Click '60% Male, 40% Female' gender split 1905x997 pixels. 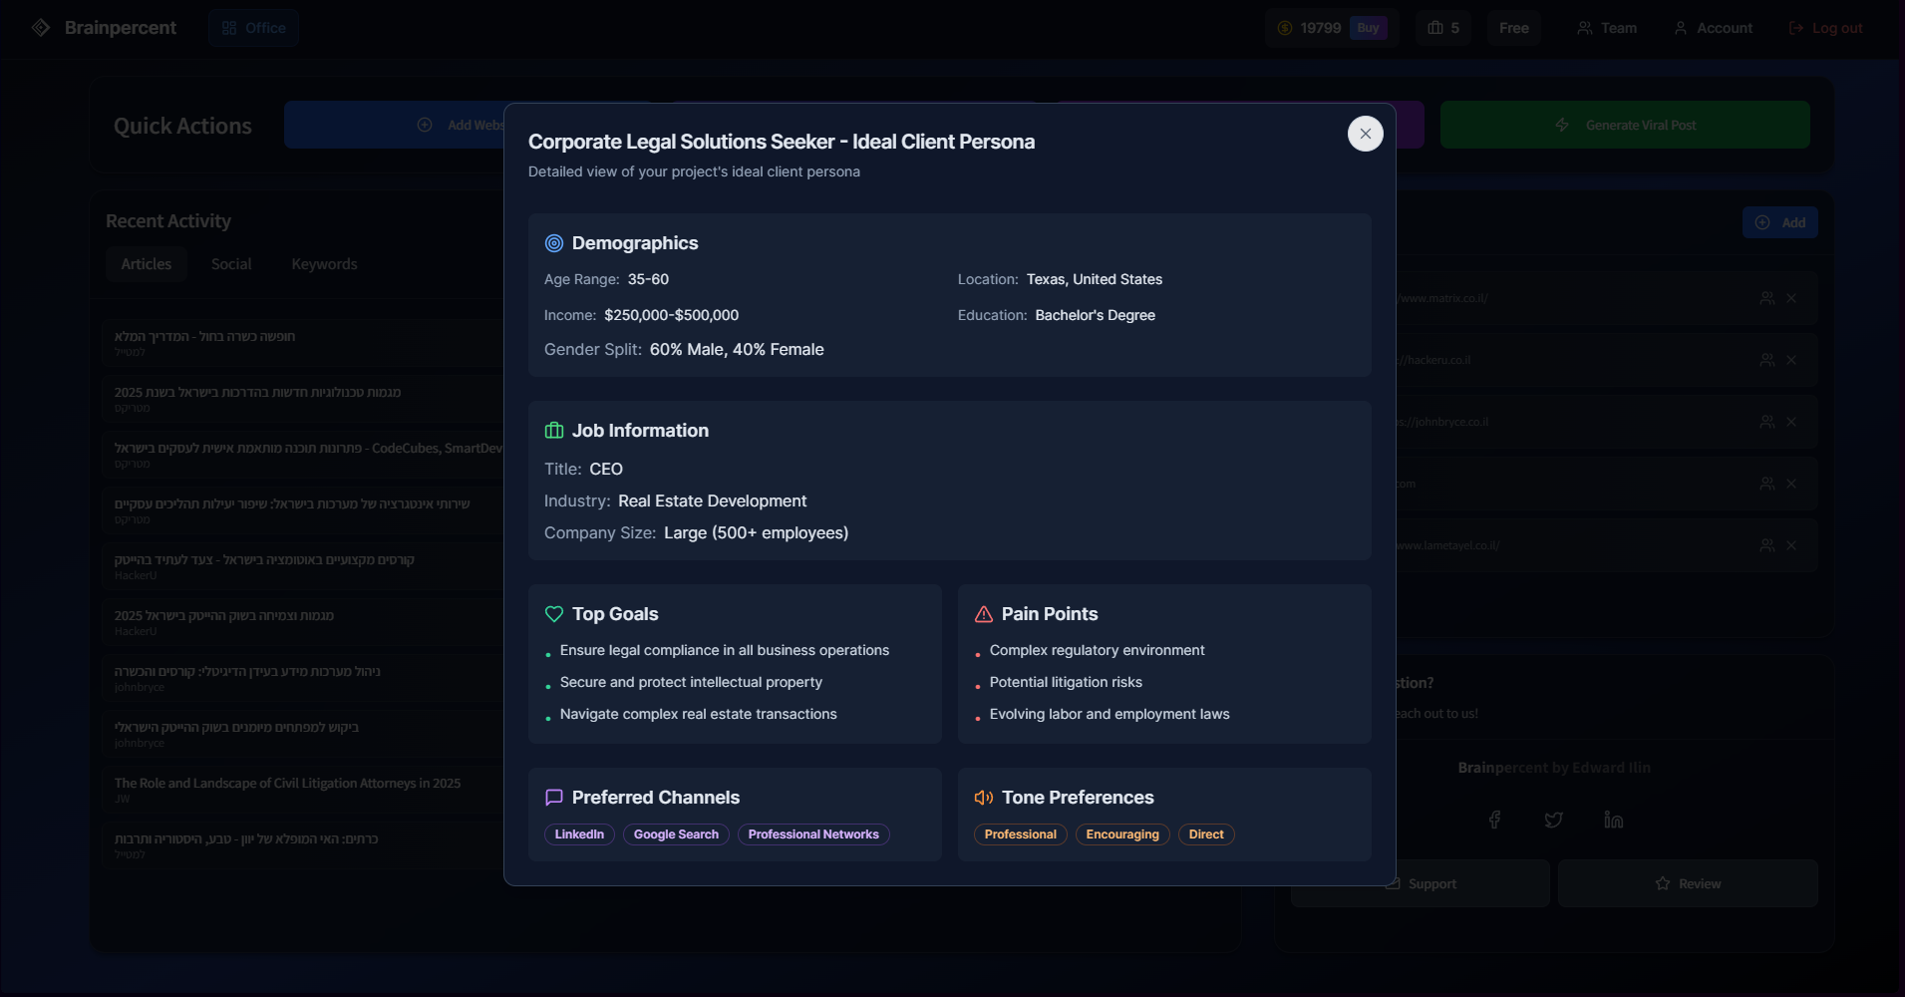(x=737, y=349)
